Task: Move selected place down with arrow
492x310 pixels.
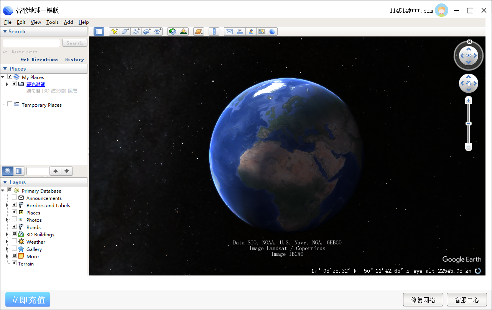Action: click(x=67, y=171)
